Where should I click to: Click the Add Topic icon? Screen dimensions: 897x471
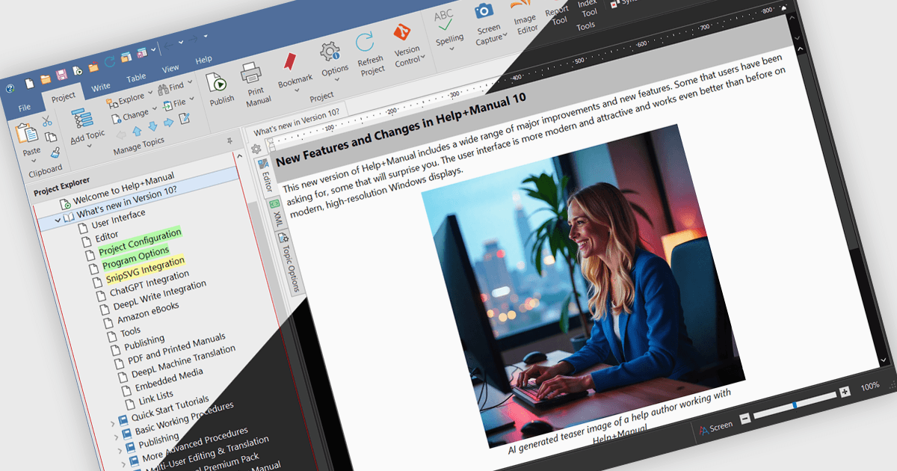click(81, 120)
